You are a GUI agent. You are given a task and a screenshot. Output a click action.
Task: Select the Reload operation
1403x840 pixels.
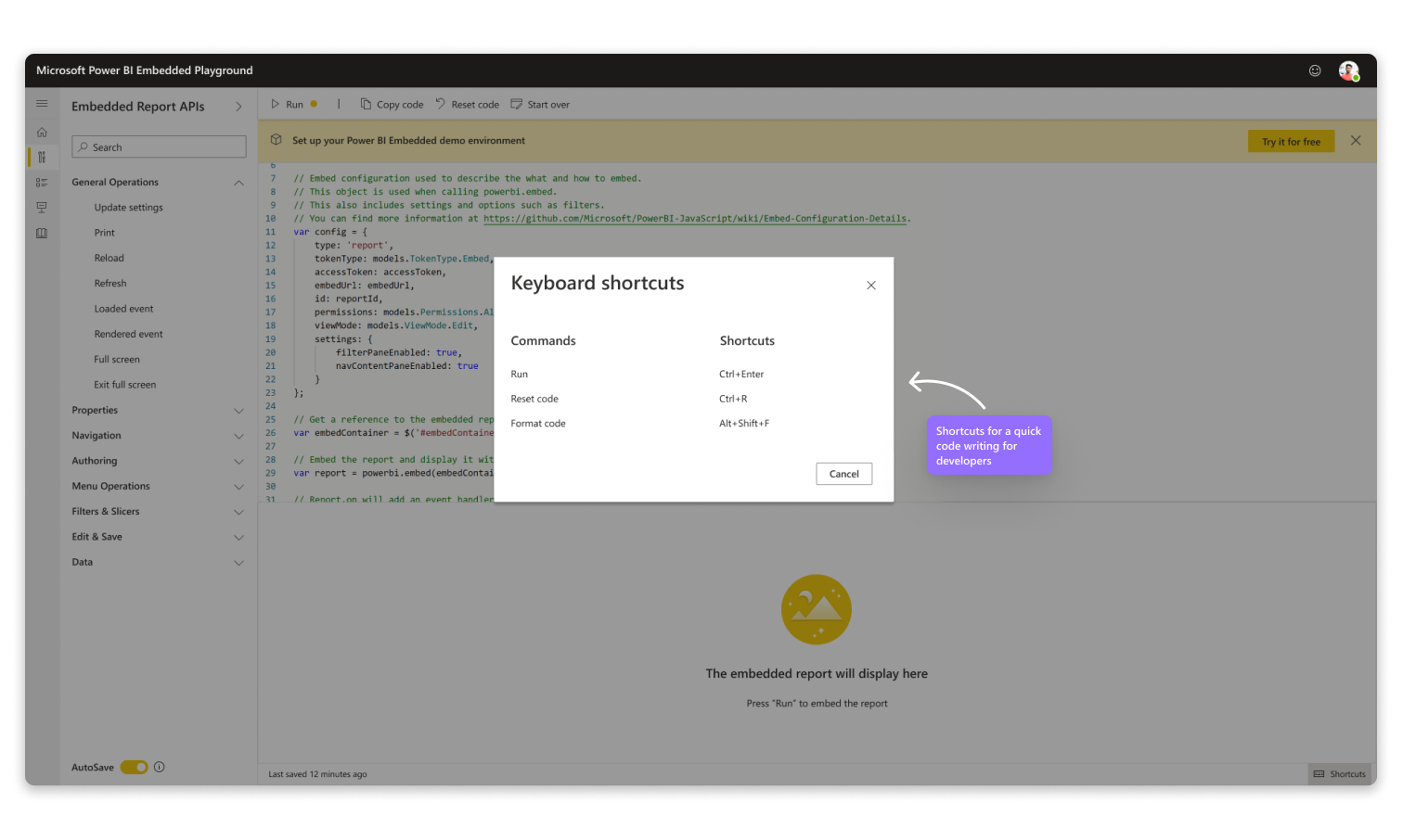[109, 259]
